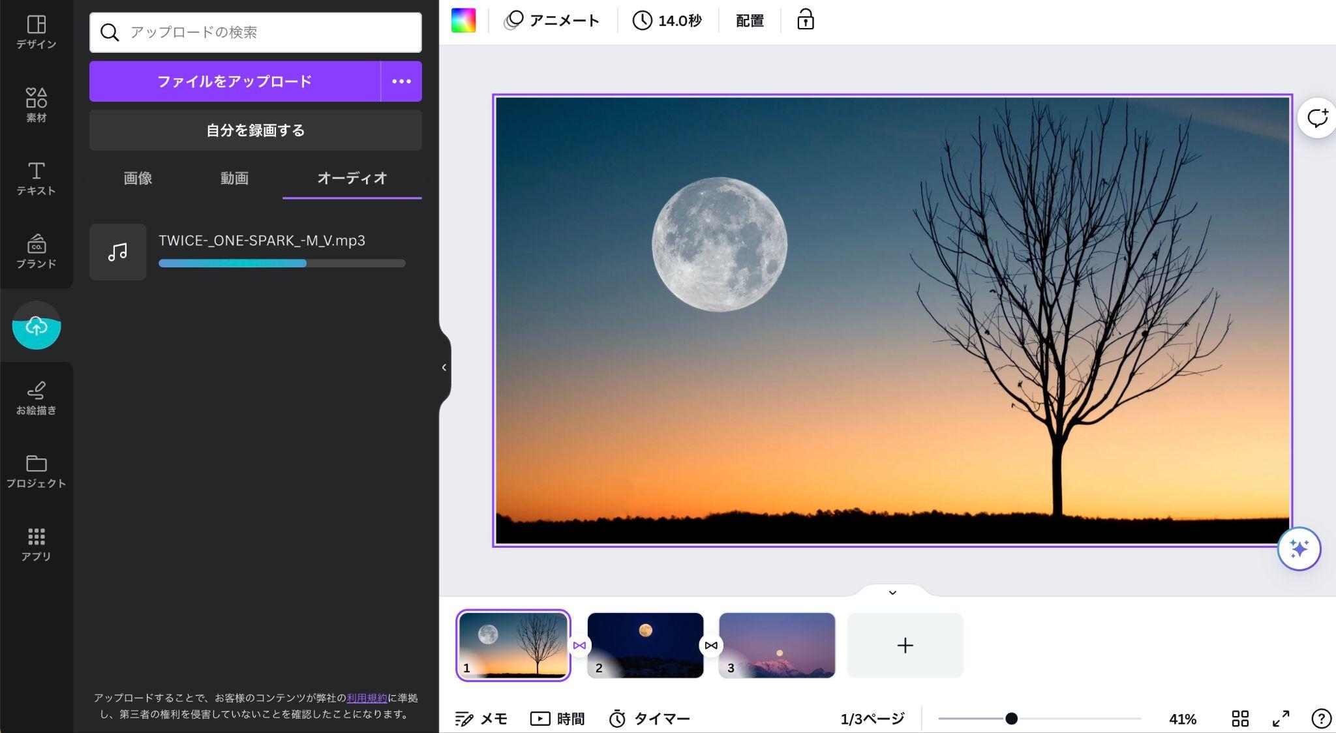
Task: Open the 素材 elements panel
Action: 37,105
